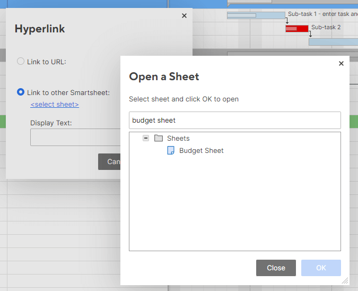Select the Sheets folder label
This screenshot has width=358, height=291.
(178, 139)
